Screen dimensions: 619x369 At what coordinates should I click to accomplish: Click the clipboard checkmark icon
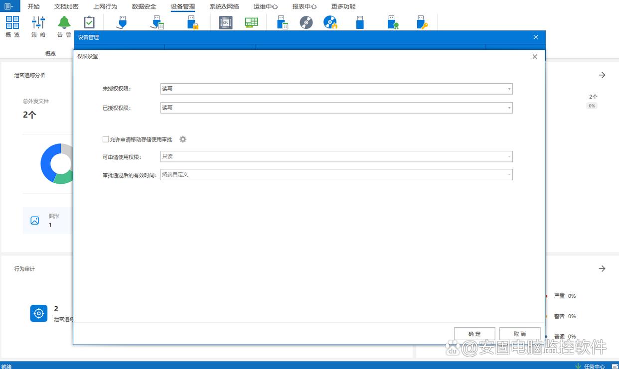[x=89, y=22]
